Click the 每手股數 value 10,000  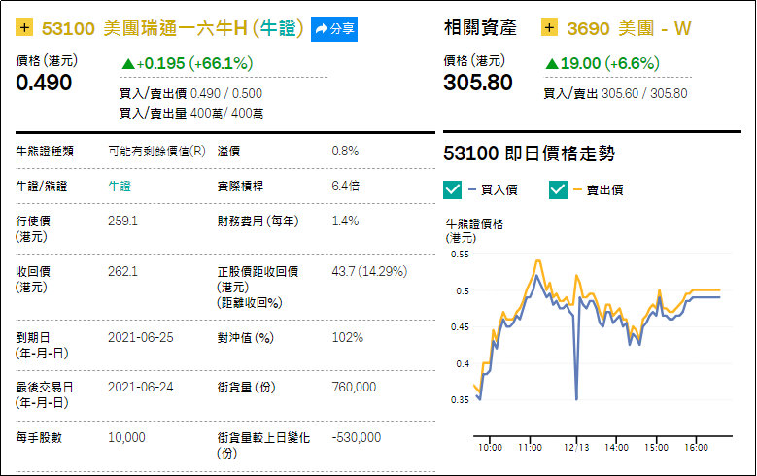pyautogui.click(x=126, y=438)
